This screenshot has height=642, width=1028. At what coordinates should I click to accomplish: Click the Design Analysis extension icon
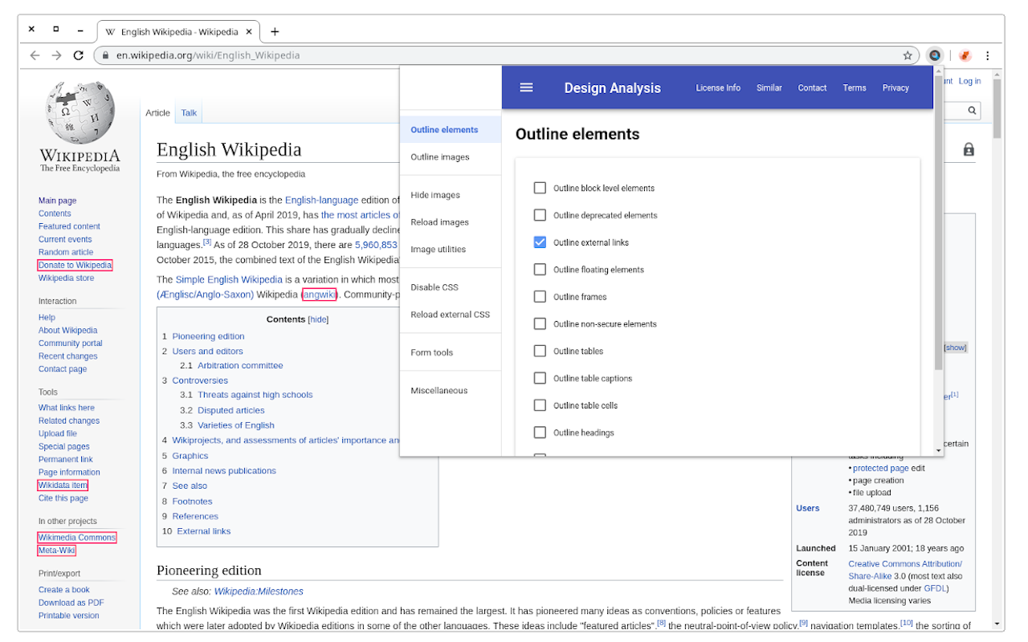tap(934, 55)
